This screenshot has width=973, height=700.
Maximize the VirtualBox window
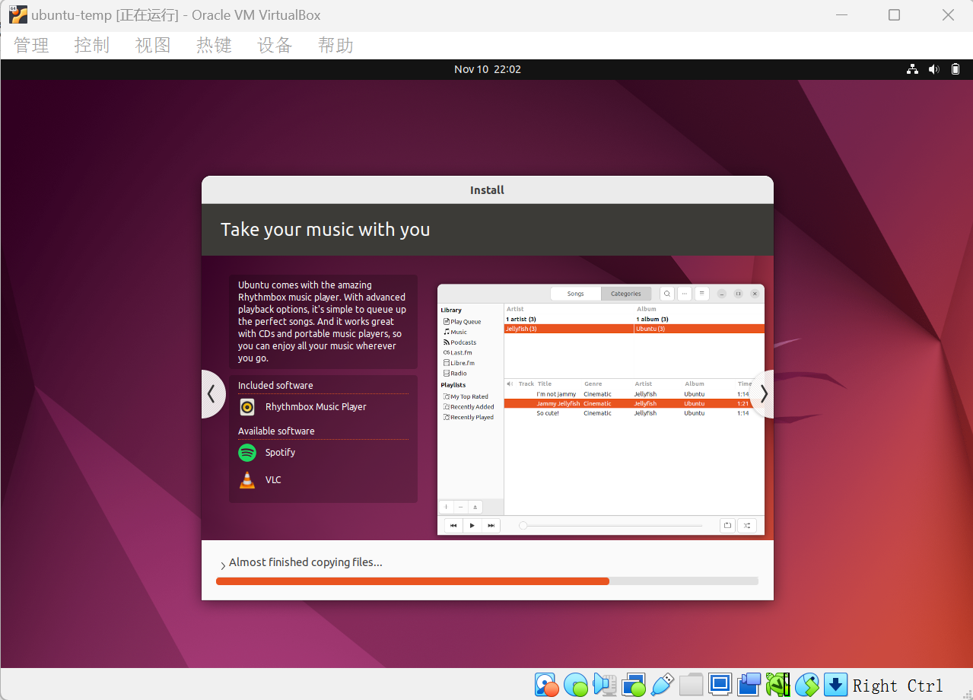point(895,15)
